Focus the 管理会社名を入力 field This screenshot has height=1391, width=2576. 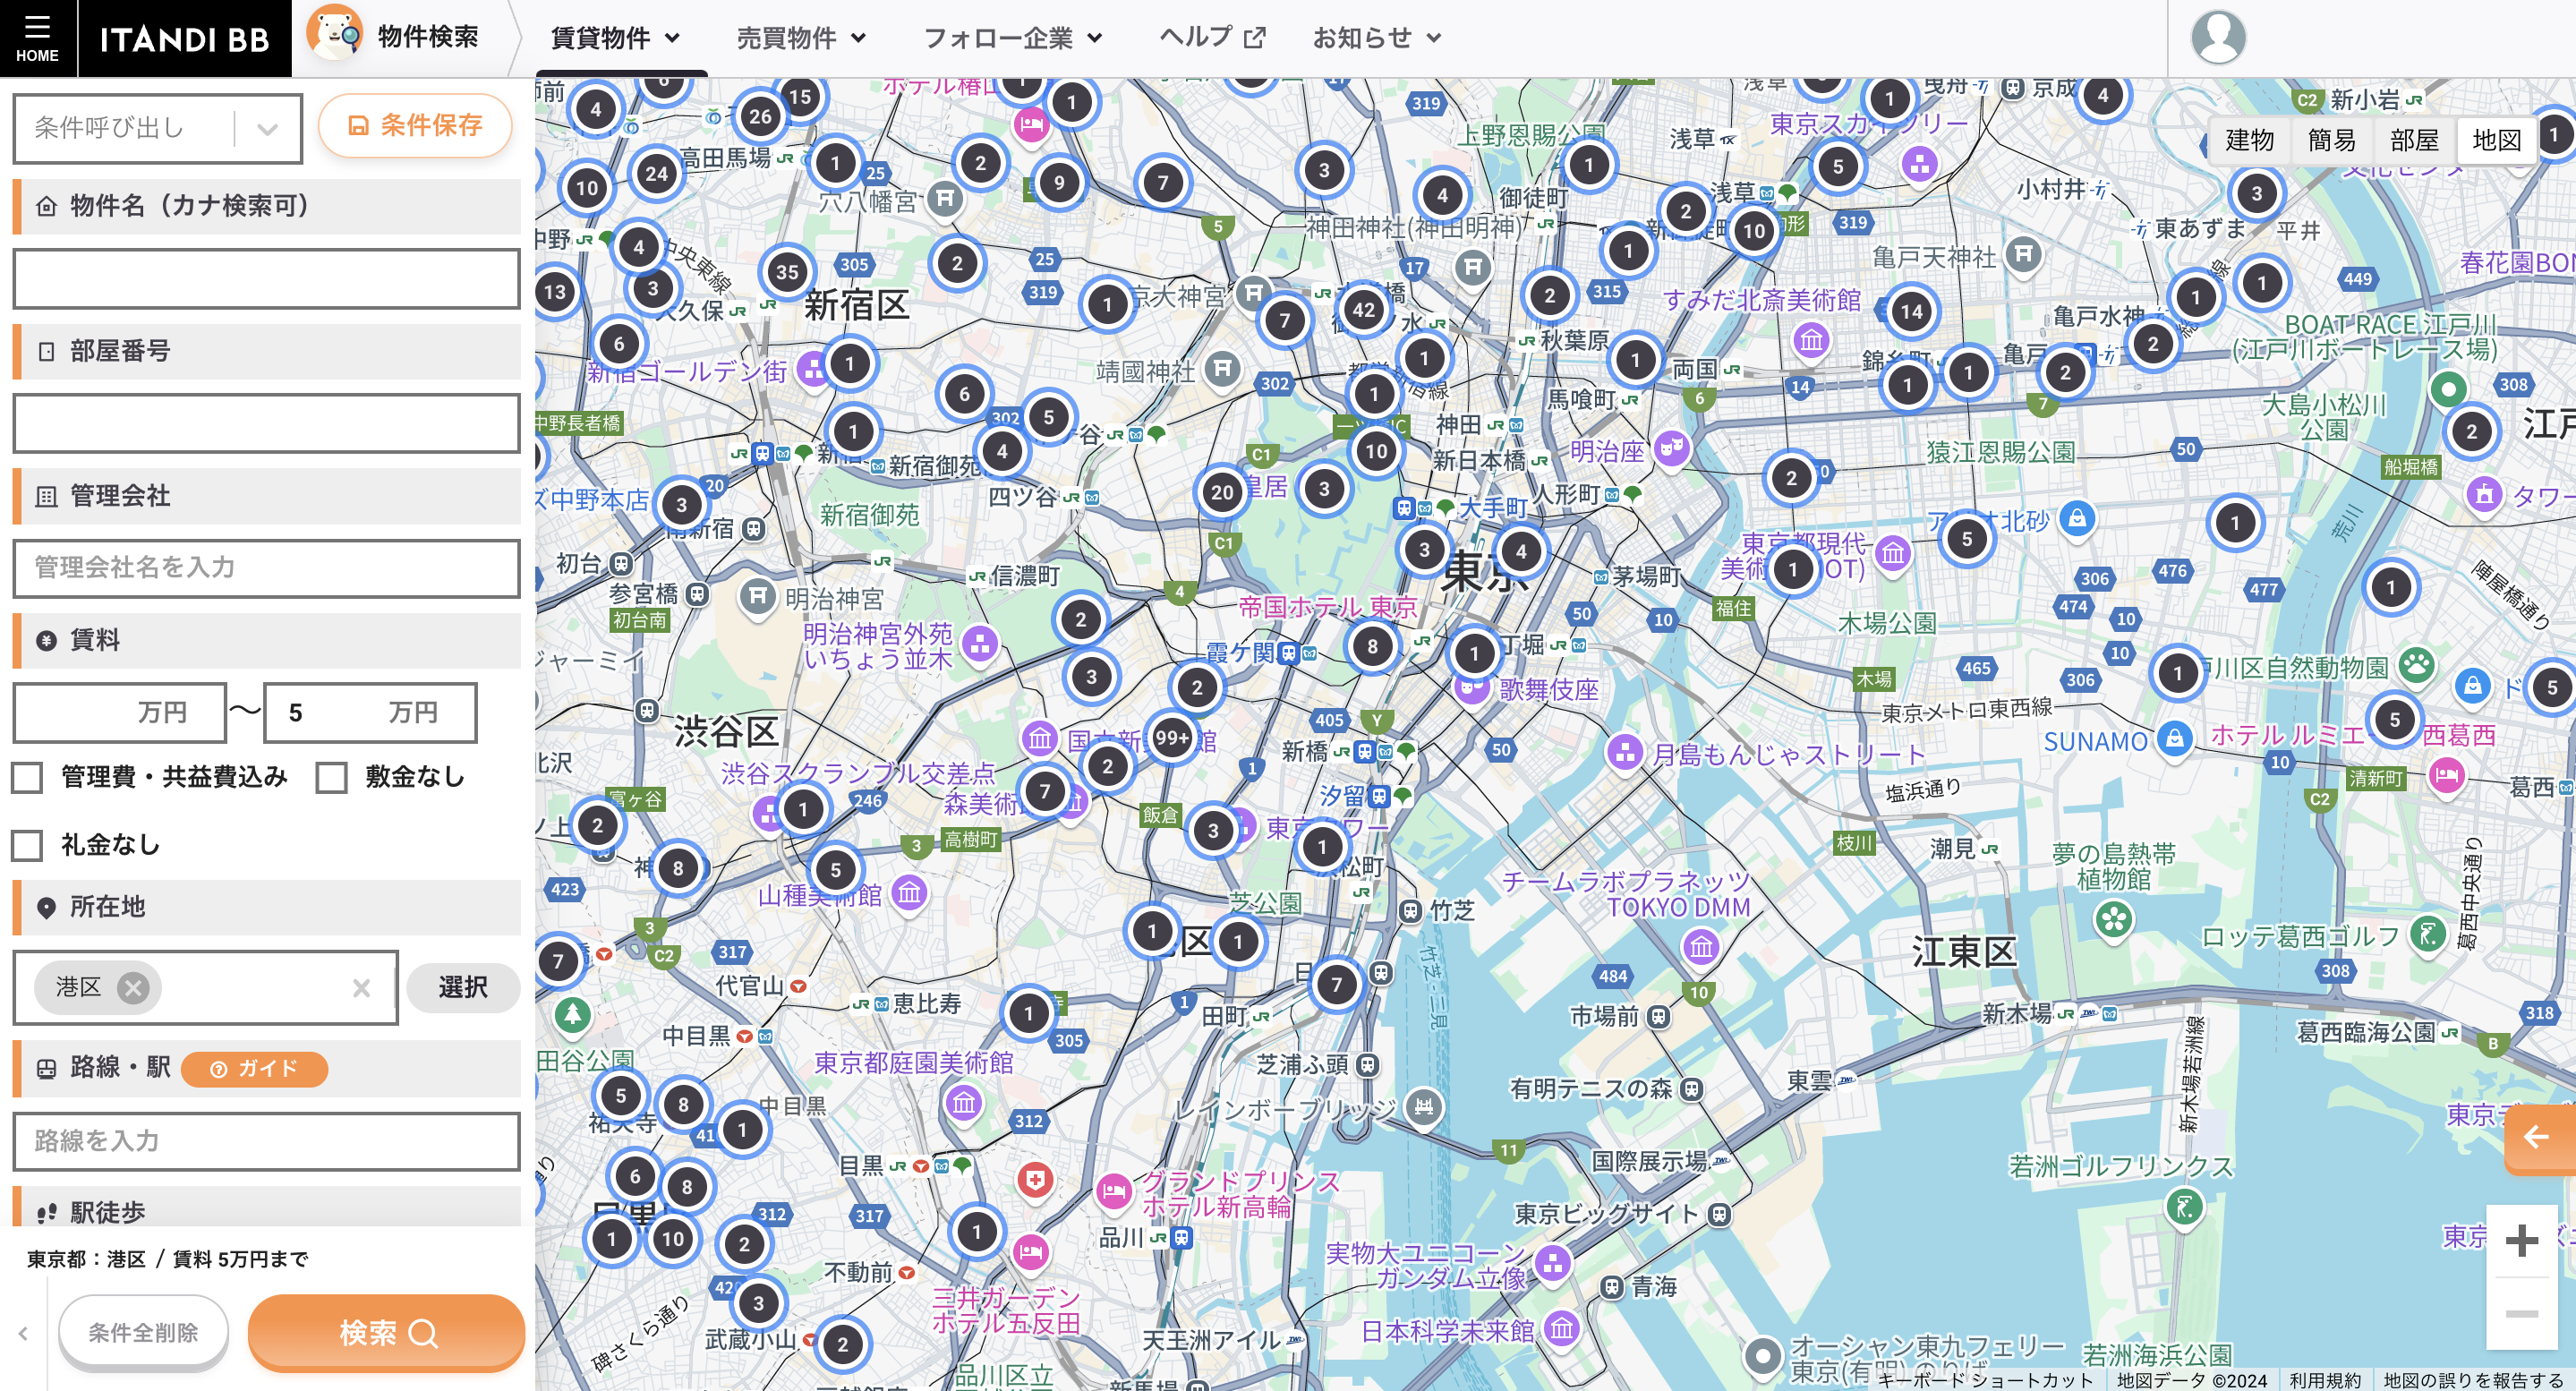tap(266, 568)
